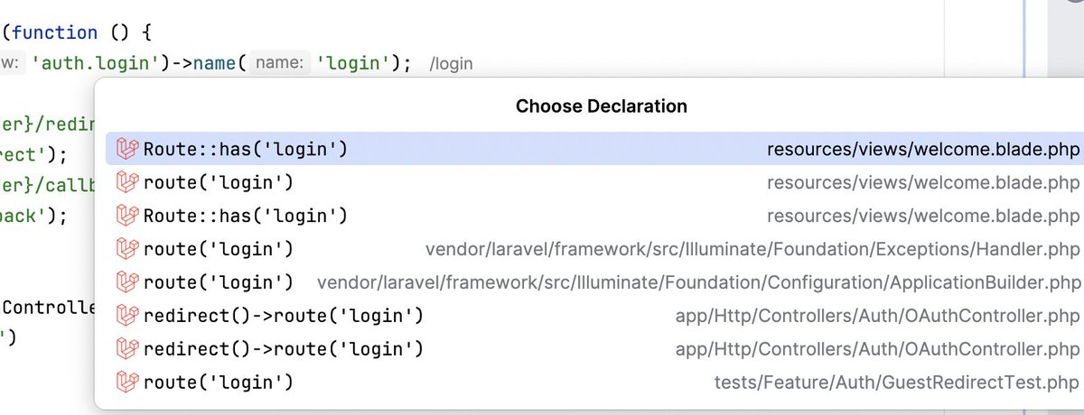Click the vendor/laravel/.../Exceptions/Handler.php path
The width and height of the screenshot is (1084, 415).
(x=753, y=249)
